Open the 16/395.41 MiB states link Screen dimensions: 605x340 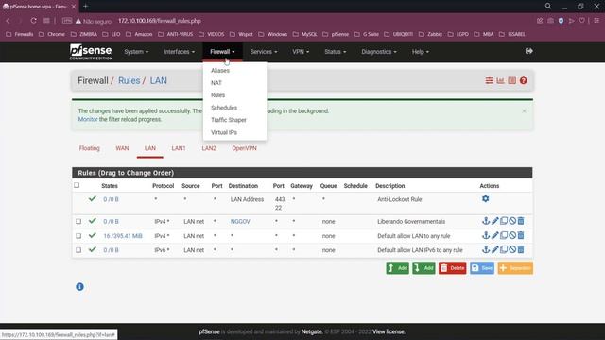click(x=123, y=236)
